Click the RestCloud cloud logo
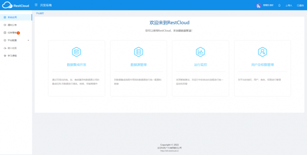307x155 pixels. tap(16, 5)
